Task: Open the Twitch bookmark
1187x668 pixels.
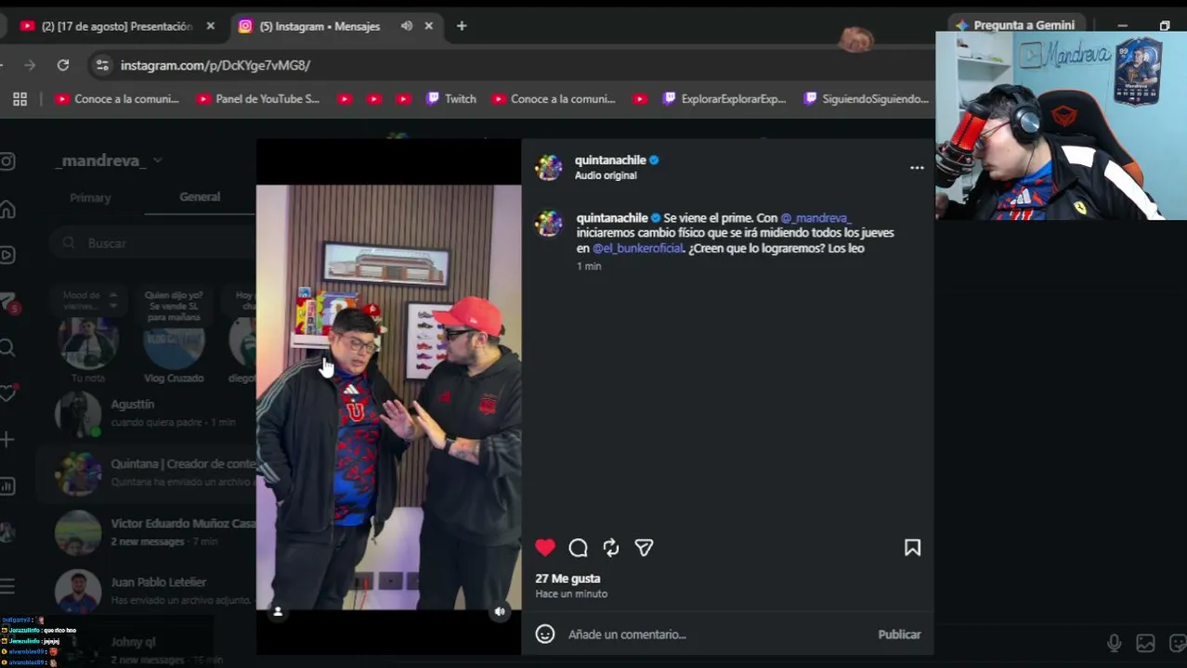Action: pos(451,99)
